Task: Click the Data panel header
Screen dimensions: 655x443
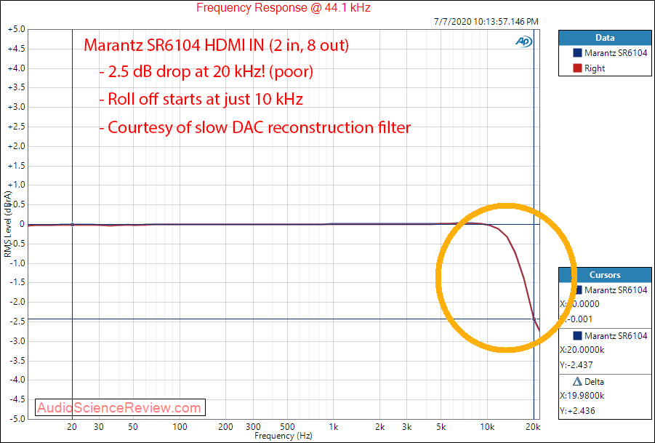Action: pos(605,38)
